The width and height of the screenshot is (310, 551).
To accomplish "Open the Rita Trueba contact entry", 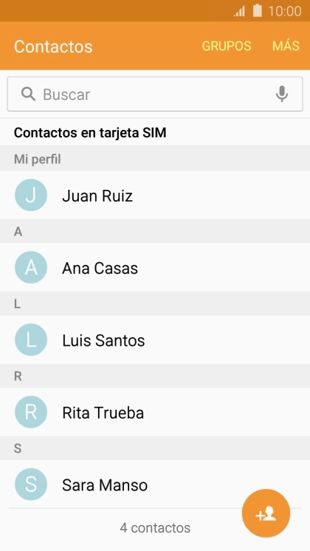I will [x=155, y=412].
